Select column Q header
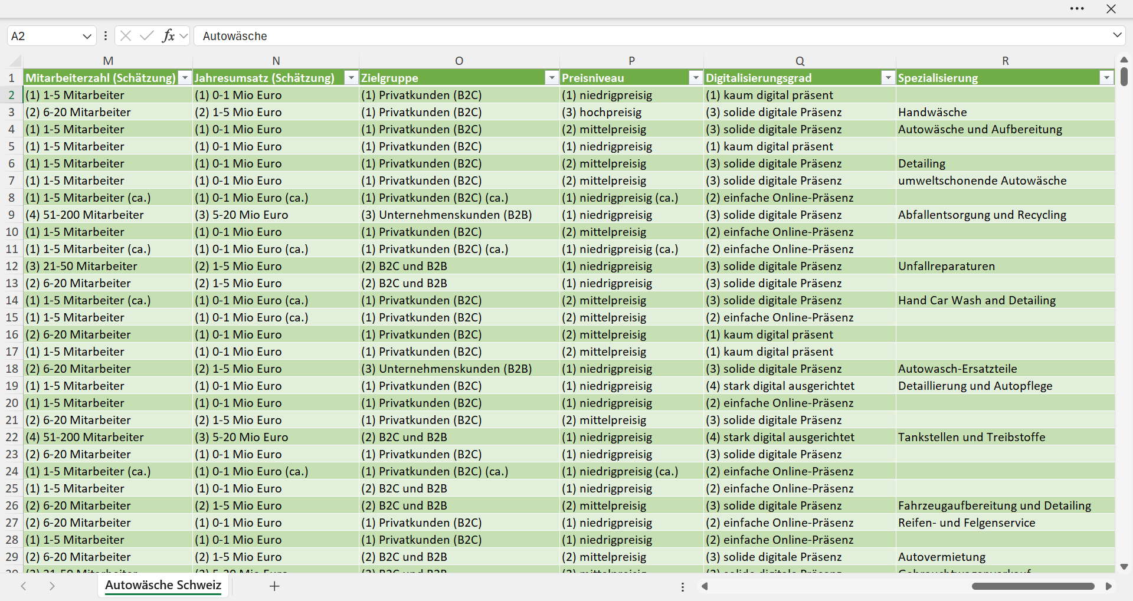 (x=800, y=61)
